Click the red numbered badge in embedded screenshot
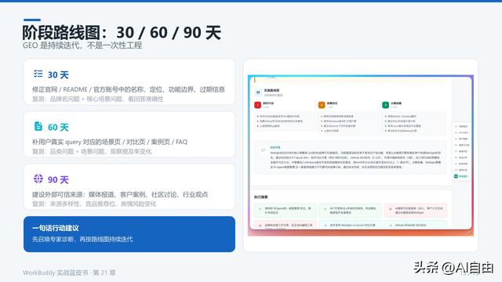Screen dimensions: 502x282 258,105
